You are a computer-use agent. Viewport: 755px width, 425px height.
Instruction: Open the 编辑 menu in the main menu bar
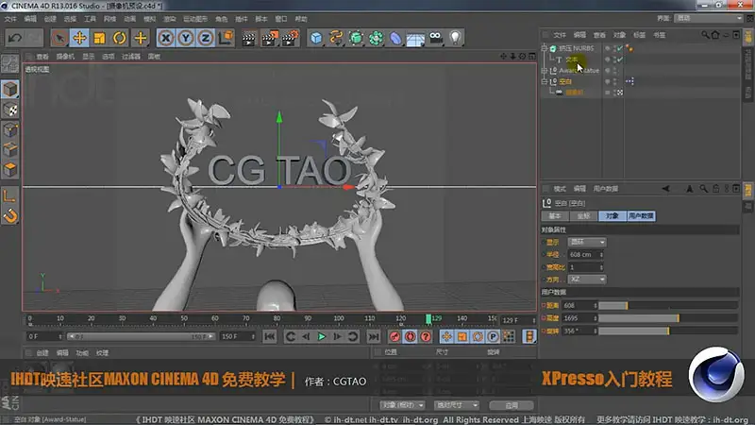30,19
